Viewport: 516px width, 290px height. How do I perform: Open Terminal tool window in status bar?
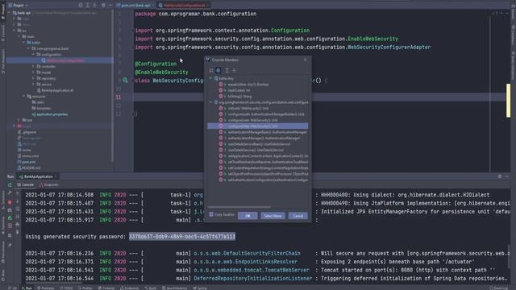pos(106,288)
